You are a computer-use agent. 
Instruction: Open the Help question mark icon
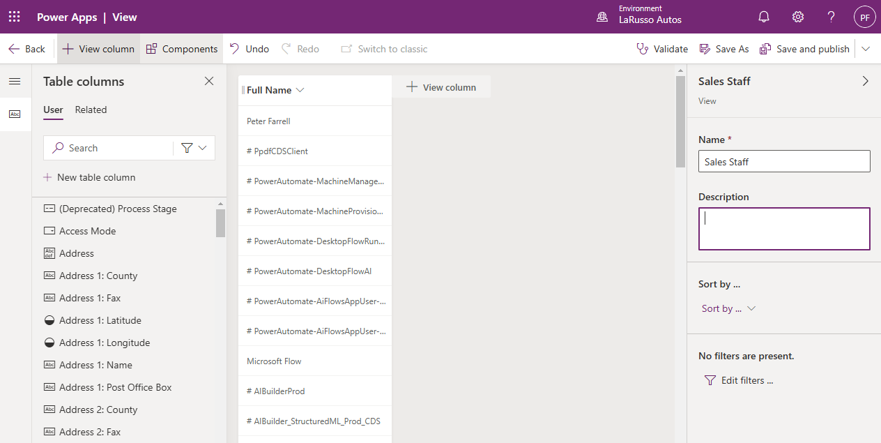click(831, 16)
